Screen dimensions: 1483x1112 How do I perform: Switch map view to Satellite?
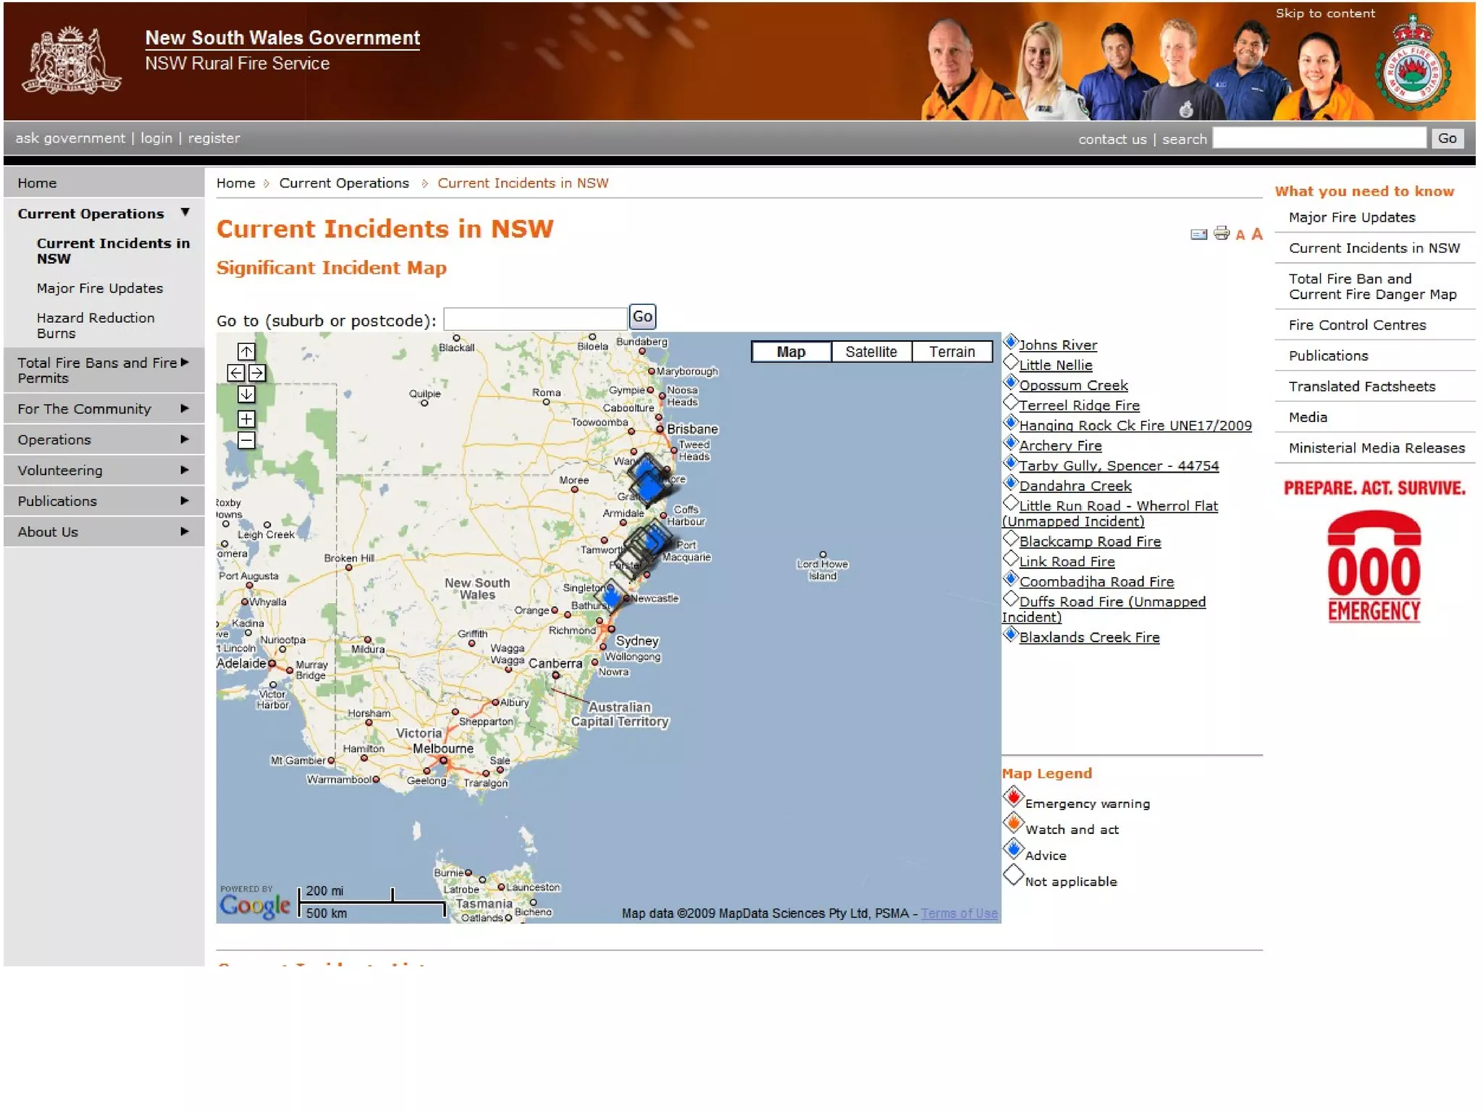pyautogui.click(x=870, y=352)
